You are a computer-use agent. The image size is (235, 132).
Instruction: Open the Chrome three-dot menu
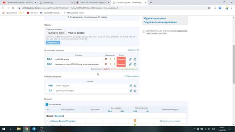point(232,8)
